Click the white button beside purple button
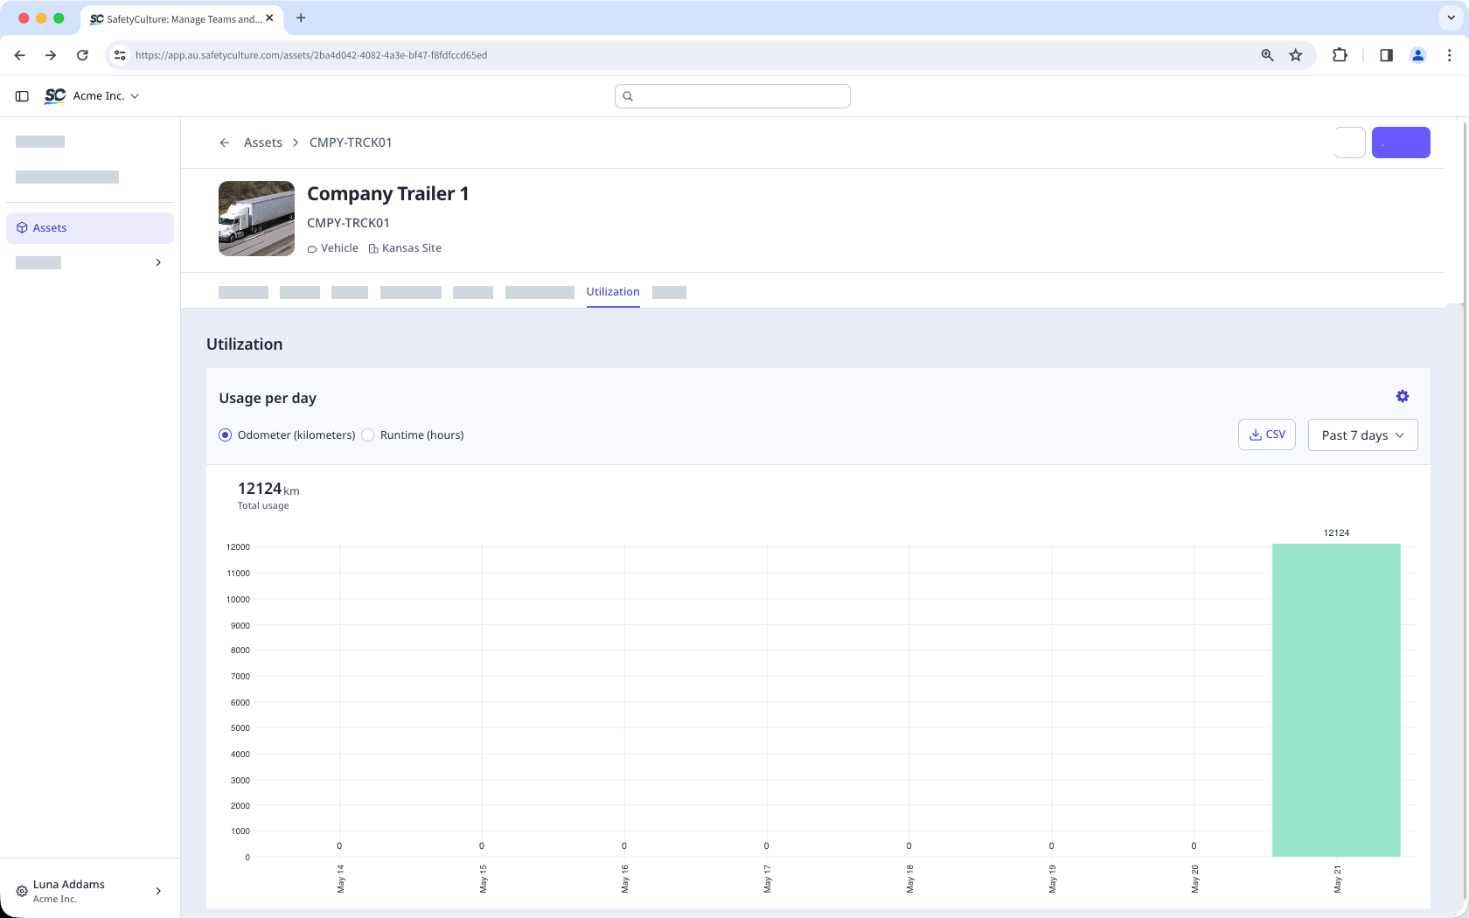The width and height of the screenshot is (1469, 918). pyautogui.click(x=1350, y=143)
